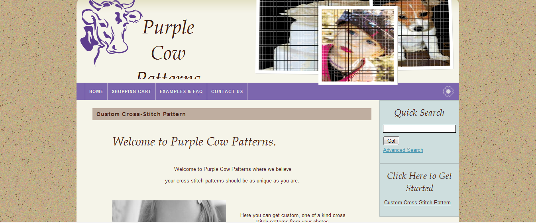Click the child with hat pattern photo

click(358, 45)
